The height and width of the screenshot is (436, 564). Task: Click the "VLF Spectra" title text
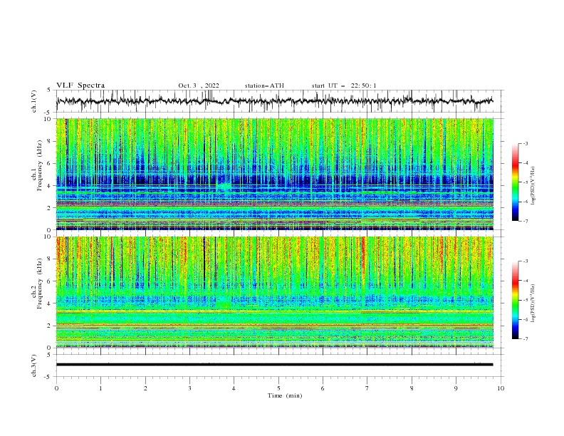80,85
